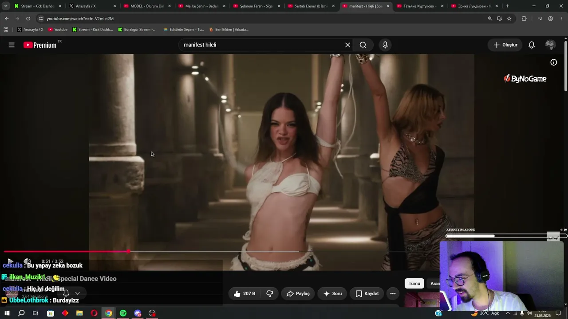Expand subscription notification dropdown chevron
Image resolution: width=568 pixels, height=319 pixels.
click(77, 293)
